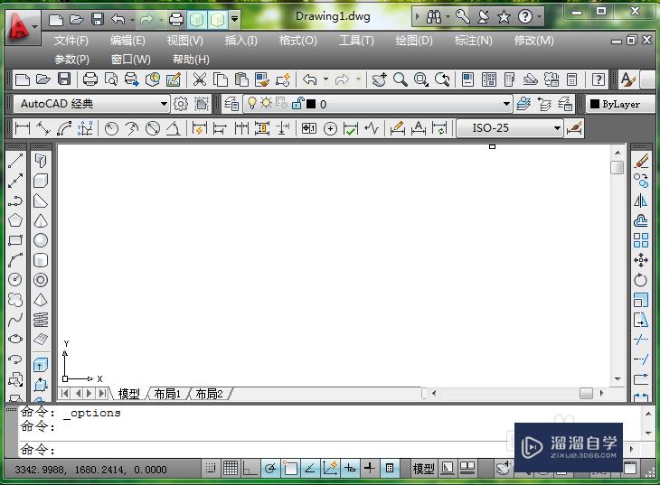
Task: Open the 工具(T) menu
Action: point(356,41)
